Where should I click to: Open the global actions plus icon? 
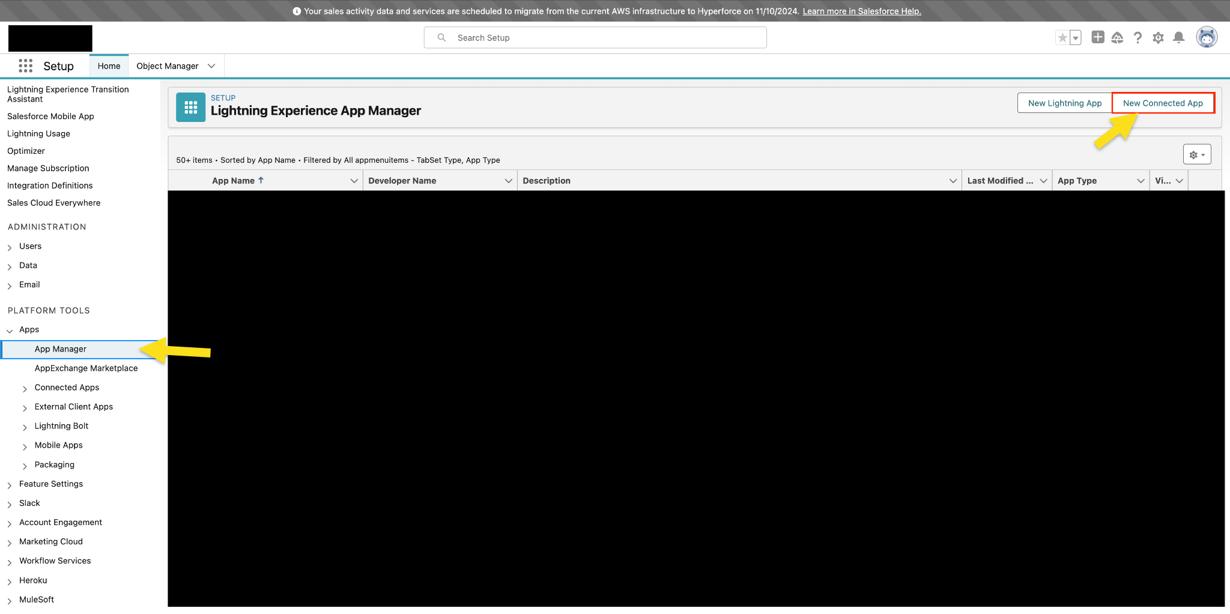(x=1098, y=37)
